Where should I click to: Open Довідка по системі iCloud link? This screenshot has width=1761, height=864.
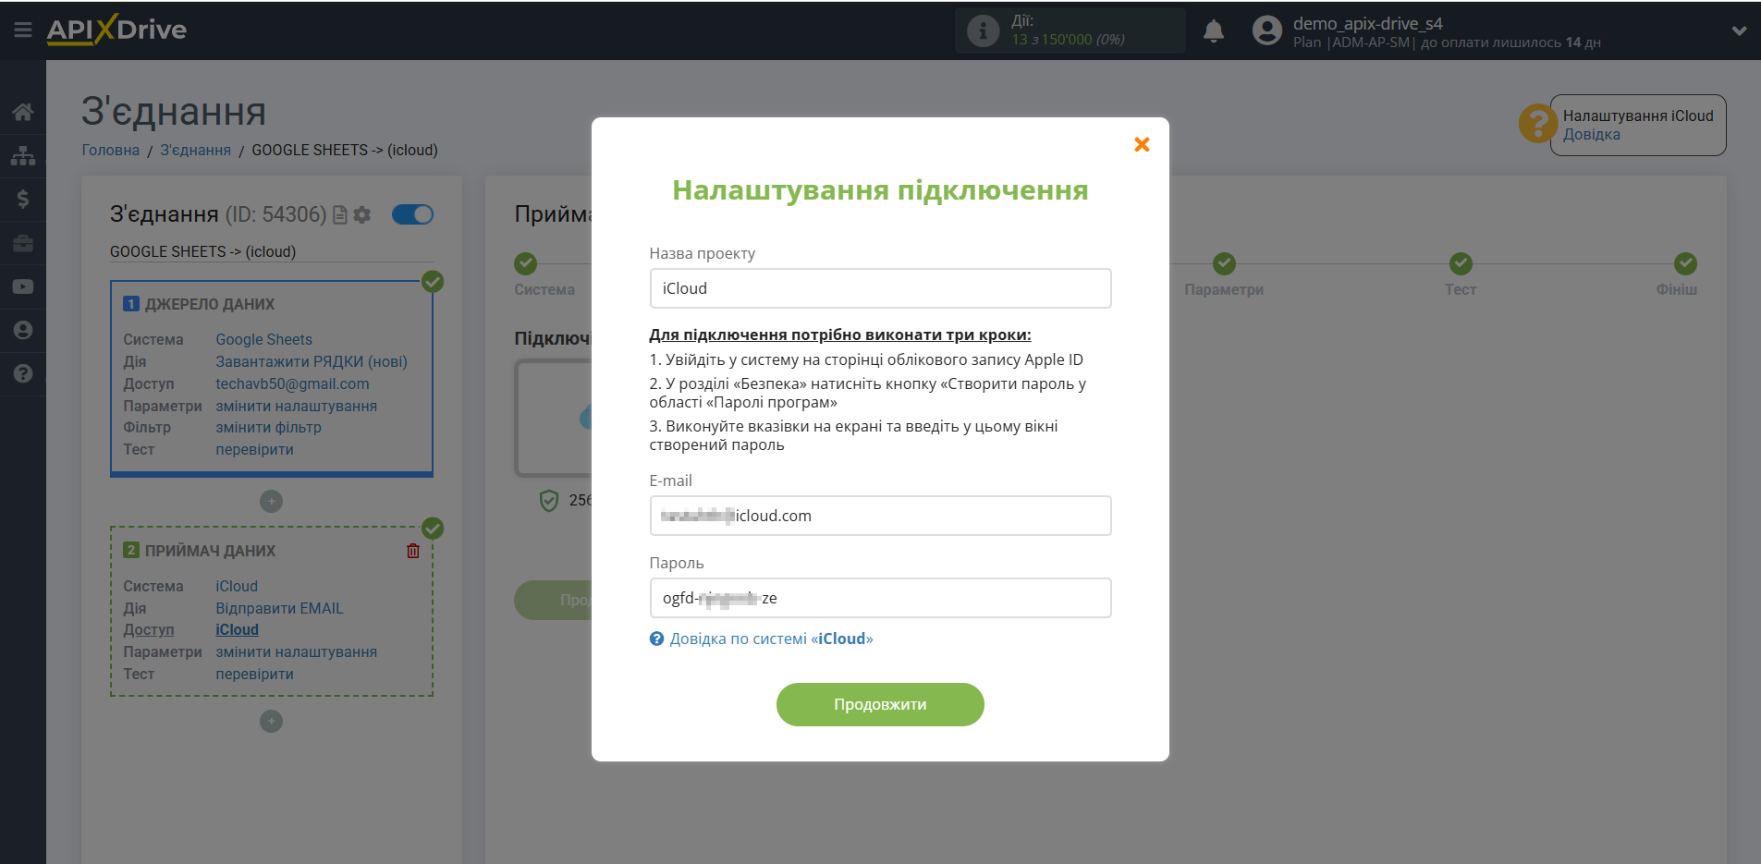[771, 639]
